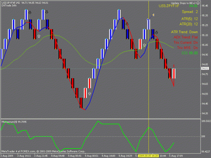The width and height of the screenshot is (211, 158).
Task: Click the 'CCI: 85.00' readout
Action: pos(190,53)
